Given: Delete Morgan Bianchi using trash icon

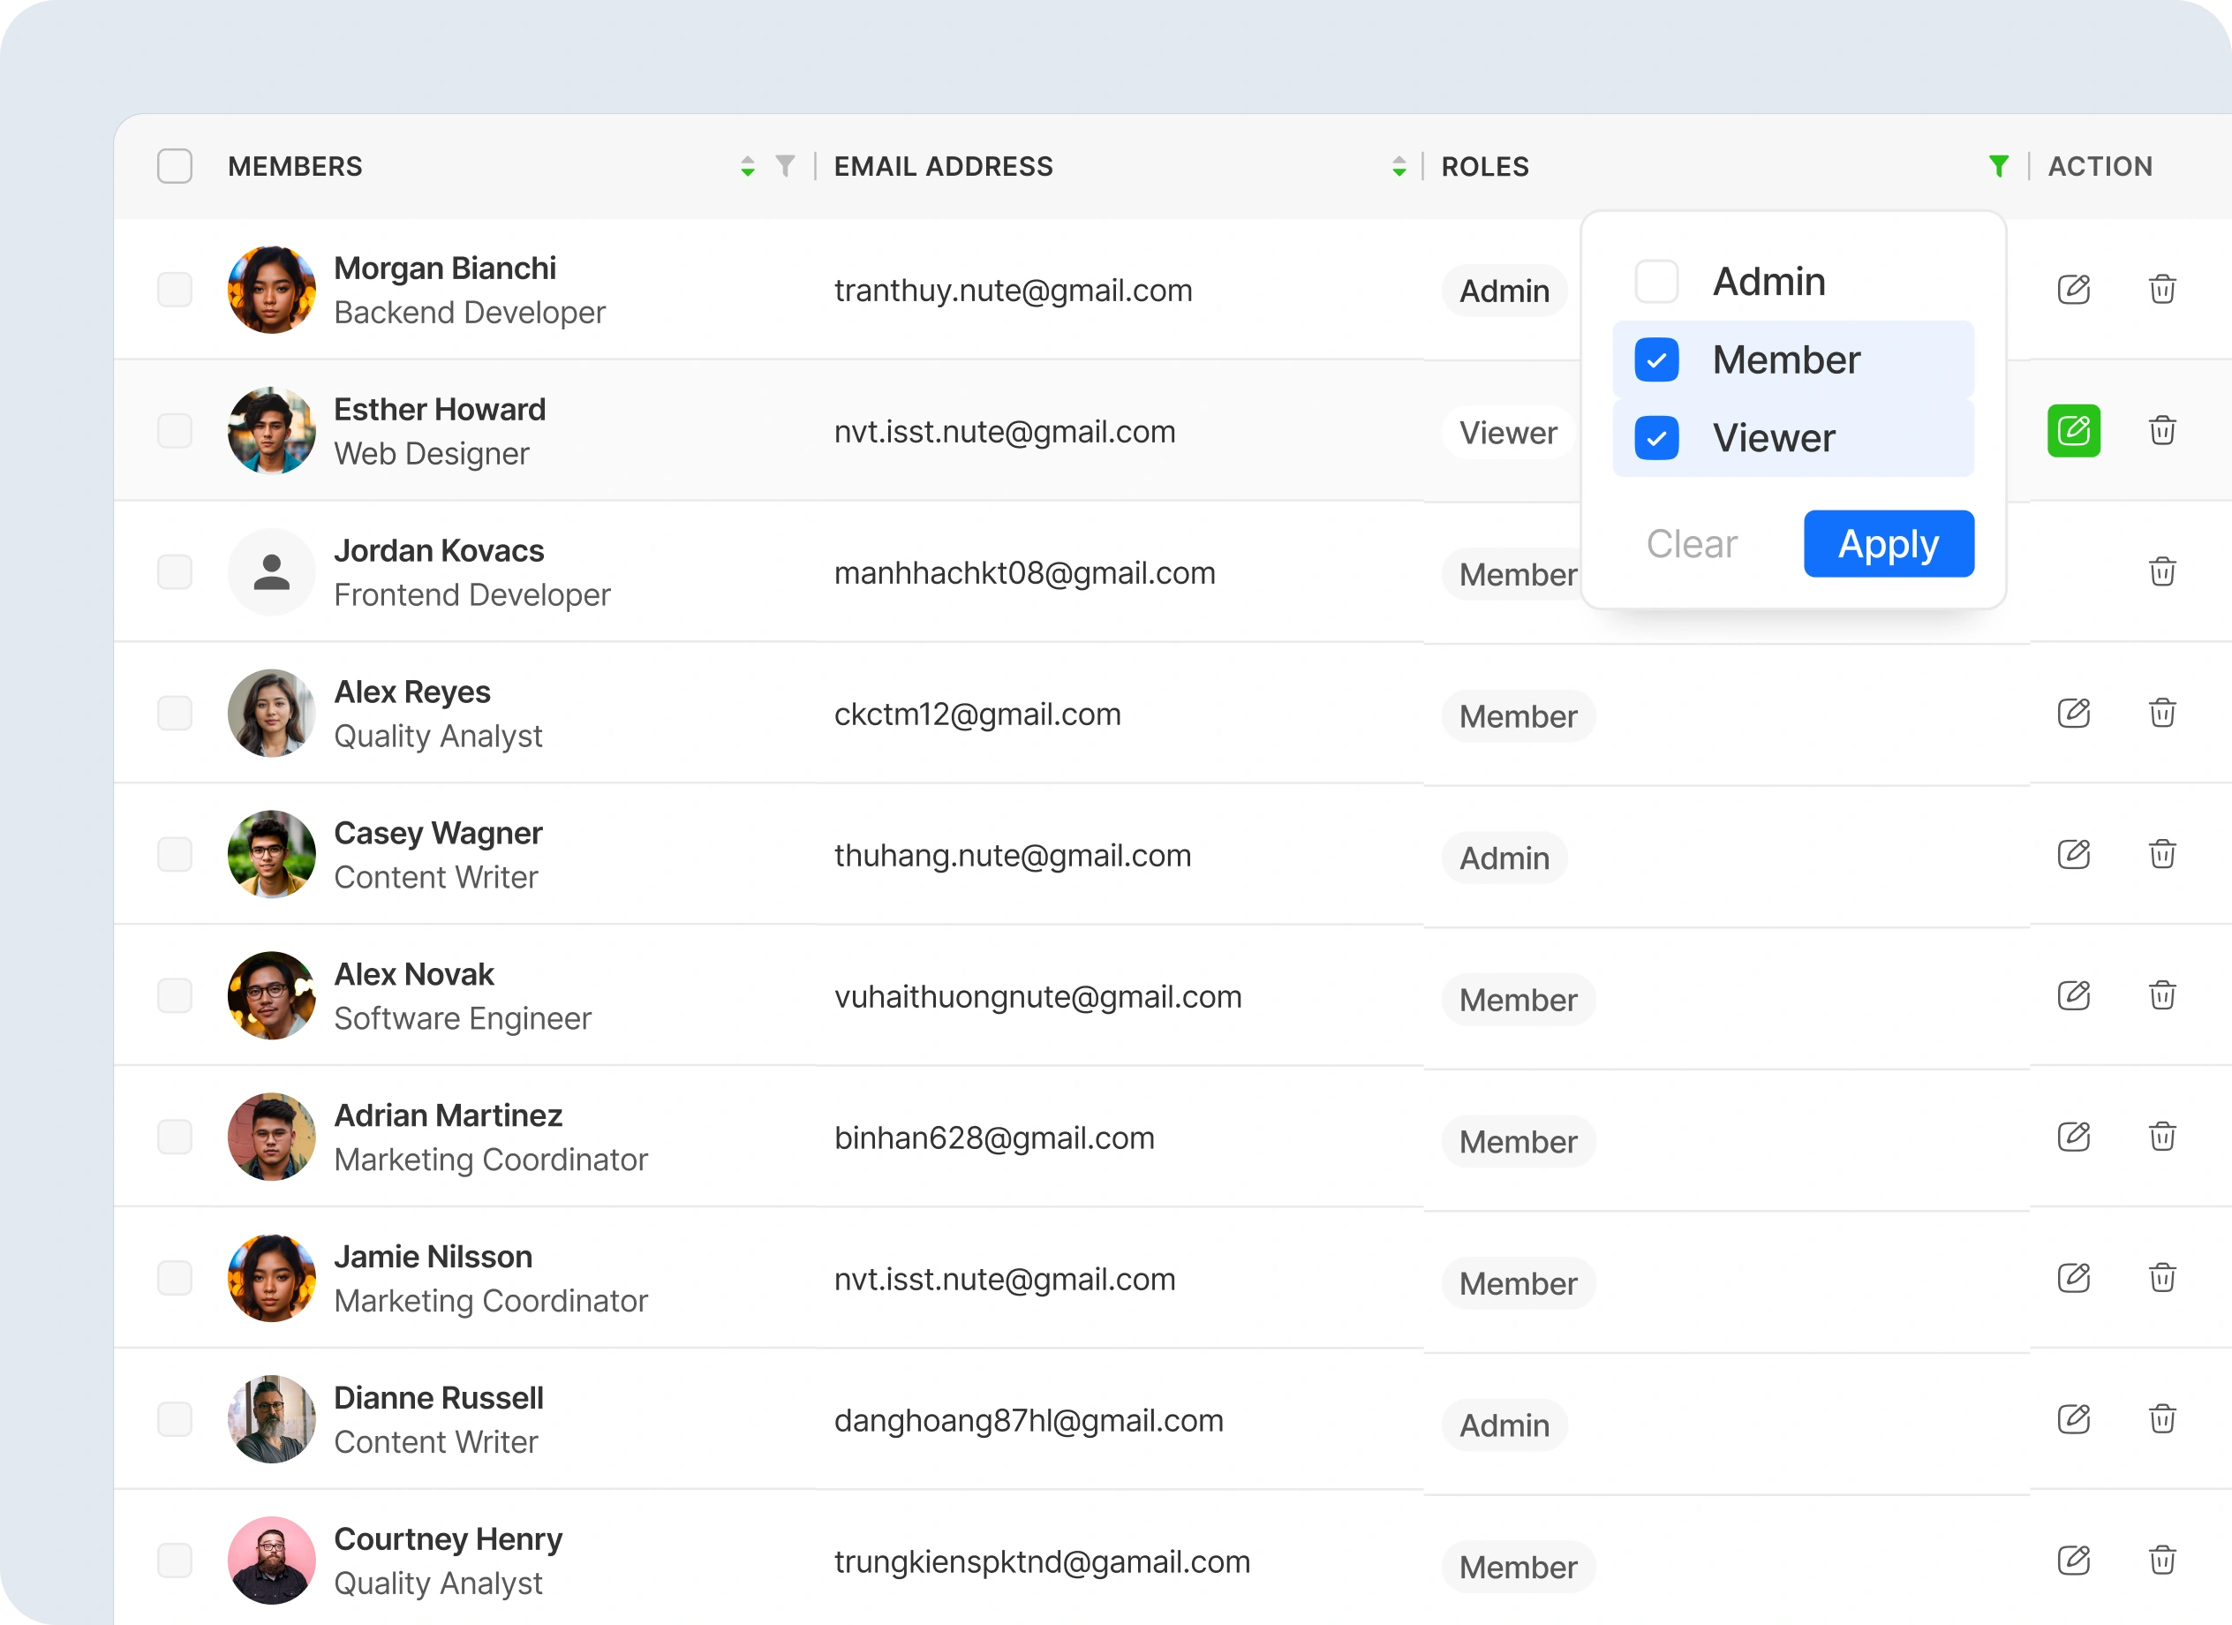Looking at the screenshot, I should pos(2161,290).
